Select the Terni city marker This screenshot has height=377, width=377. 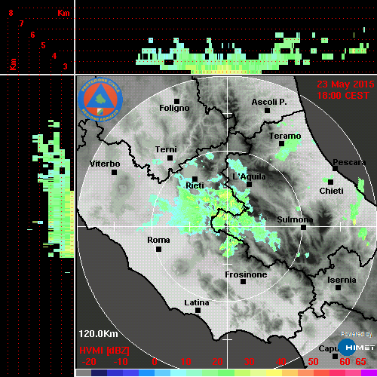click(170, 158)
